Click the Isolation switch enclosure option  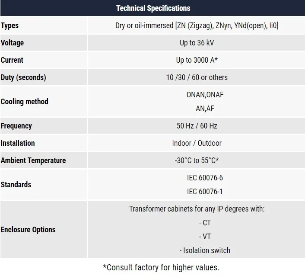pyautogui.click(x=205, y=250)
